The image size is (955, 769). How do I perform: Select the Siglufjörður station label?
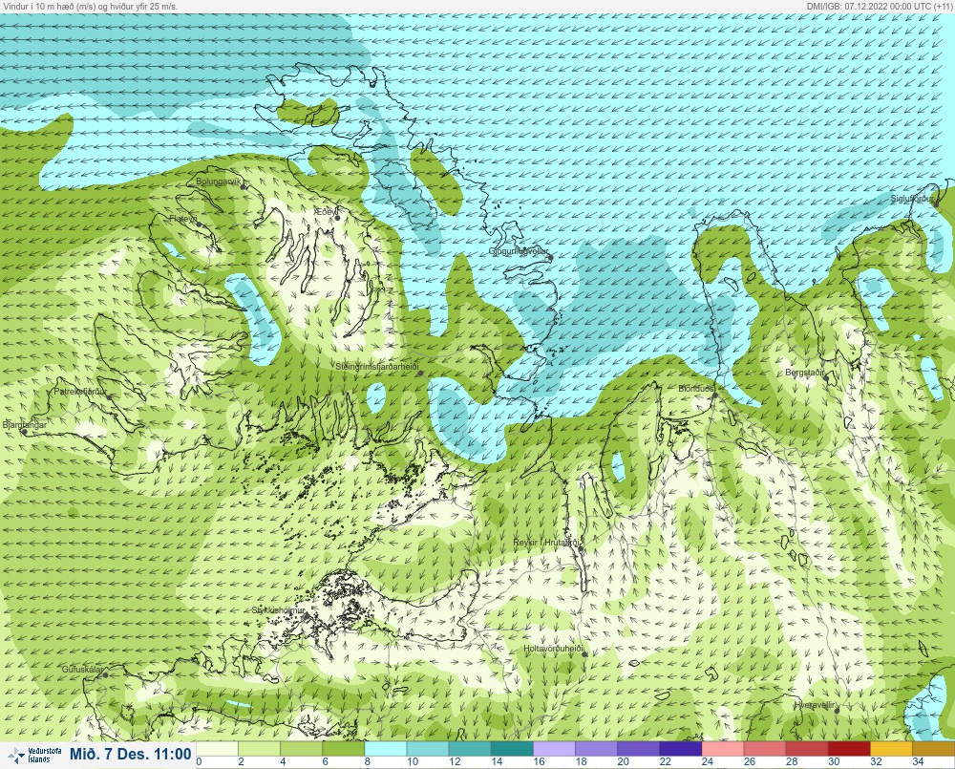click(x=912, y=199)
